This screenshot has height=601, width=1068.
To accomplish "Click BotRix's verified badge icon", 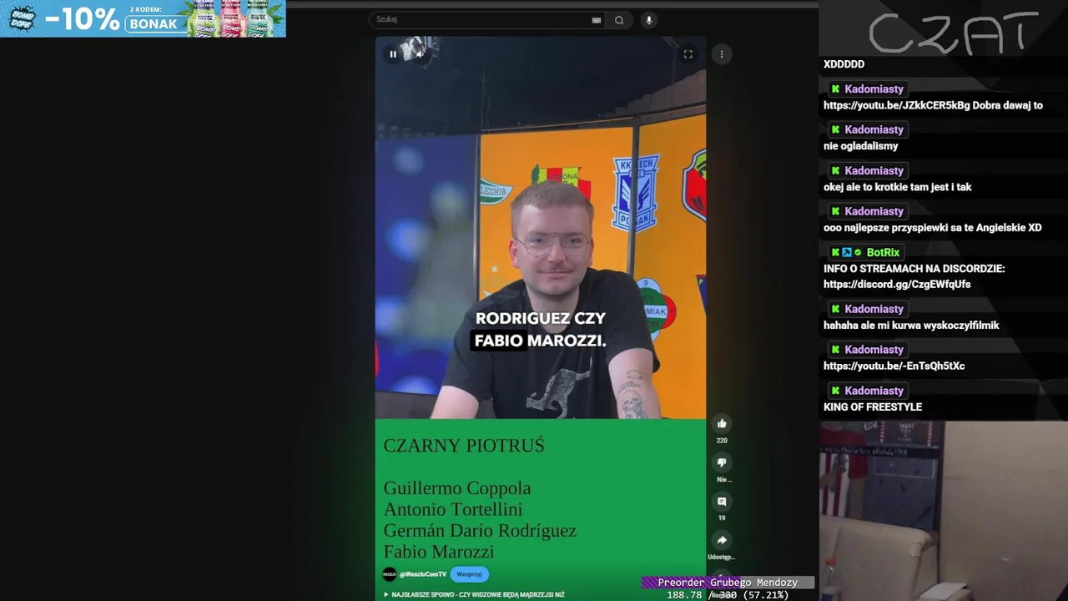I will tap(859, 253).
